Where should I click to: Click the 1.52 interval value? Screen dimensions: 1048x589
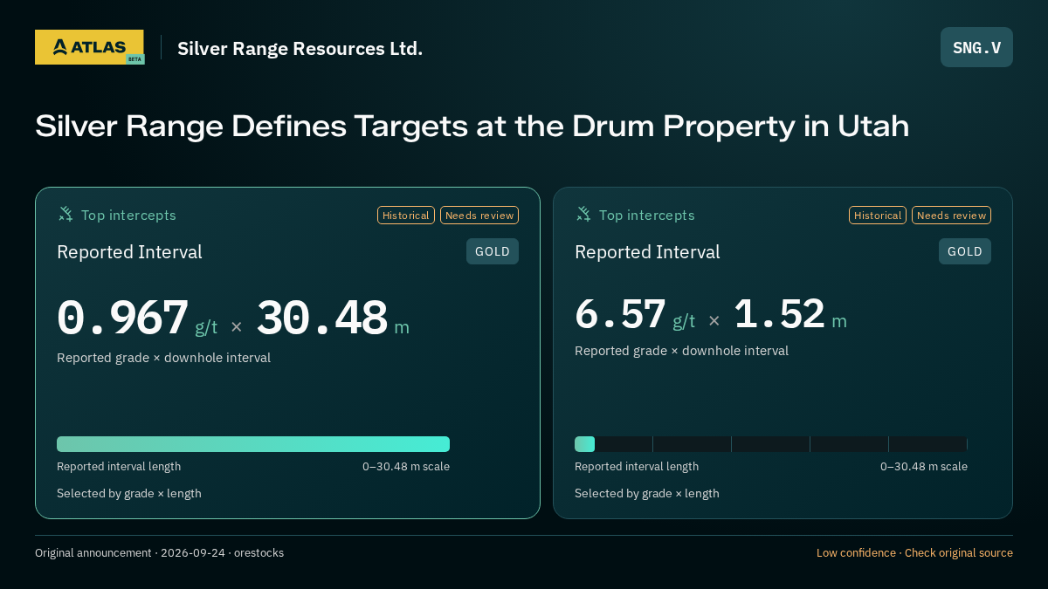(779, 314)
